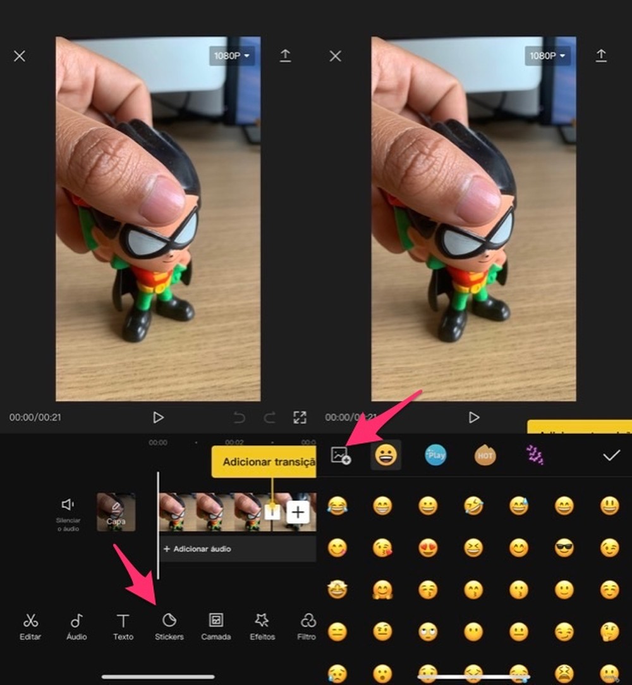This screenshot has width=632, height=685.
Task: Pick the kiss with heart emoji
Action: 383,548
